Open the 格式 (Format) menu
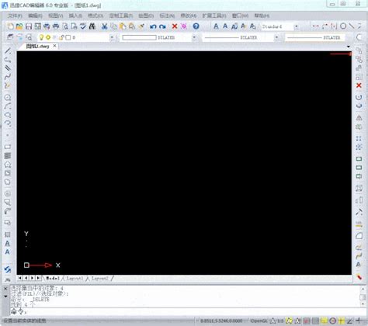The width and height of the screenshot is (368, 326). click(x=95, y=16)
